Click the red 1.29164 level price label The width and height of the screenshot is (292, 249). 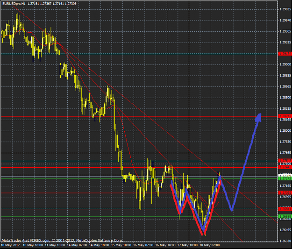point(285,54)
